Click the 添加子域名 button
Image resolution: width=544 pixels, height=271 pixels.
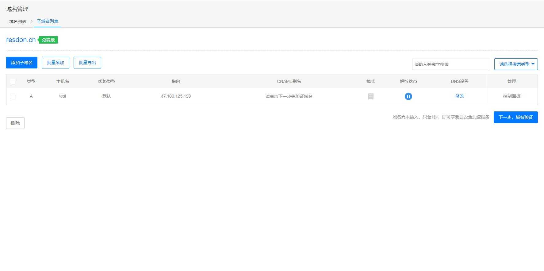(x=22, y=63)
